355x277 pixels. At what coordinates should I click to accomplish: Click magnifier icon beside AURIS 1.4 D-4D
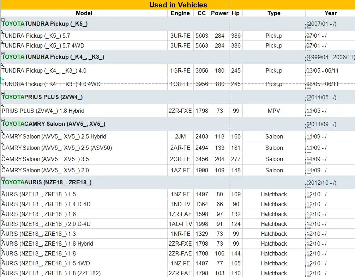[2, 200]
